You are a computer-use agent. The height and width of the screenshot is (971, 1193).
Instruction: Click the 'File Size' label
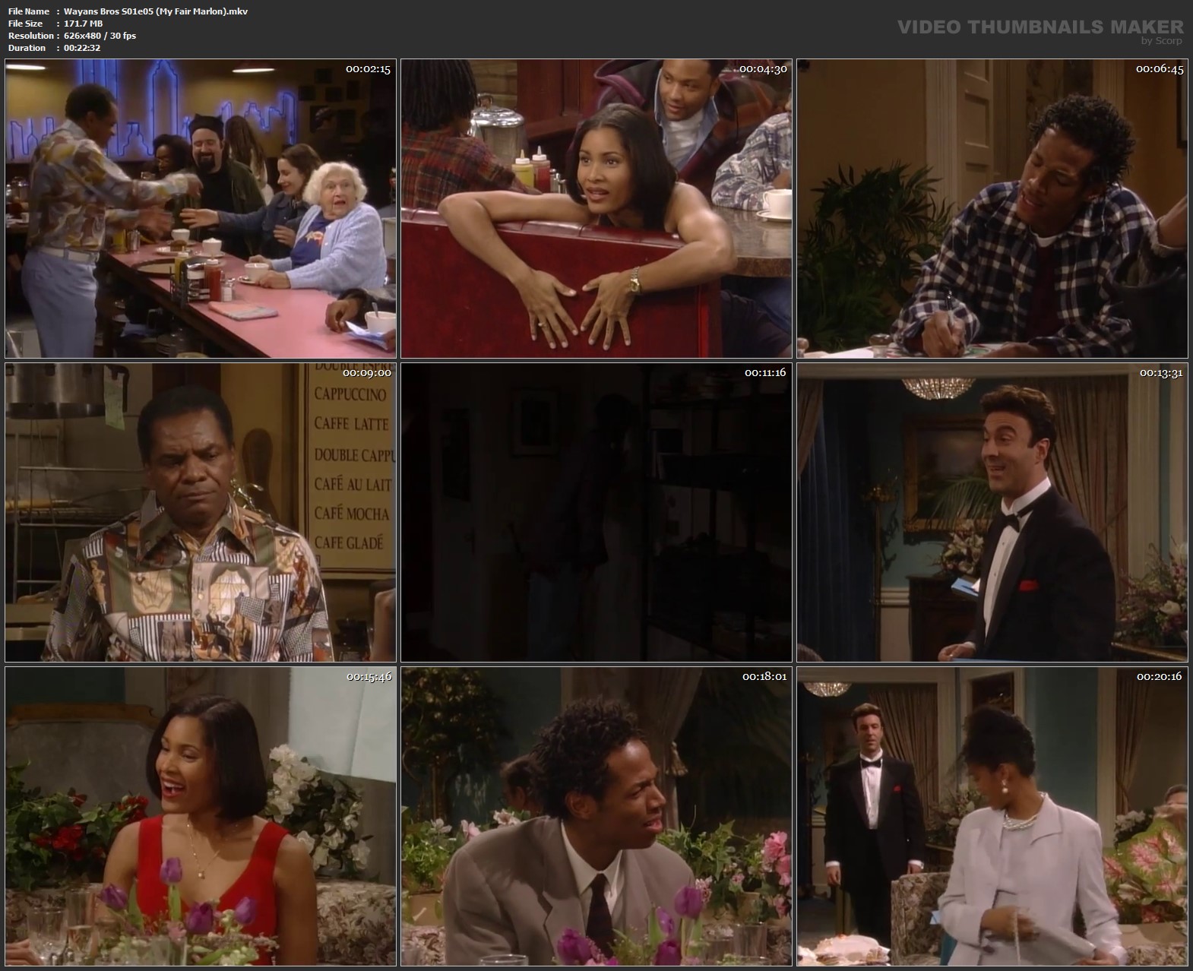pos(25,24)
